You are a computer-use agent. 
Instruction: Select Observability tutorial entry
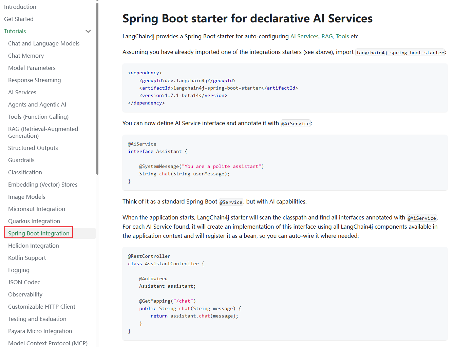point(25,294)
